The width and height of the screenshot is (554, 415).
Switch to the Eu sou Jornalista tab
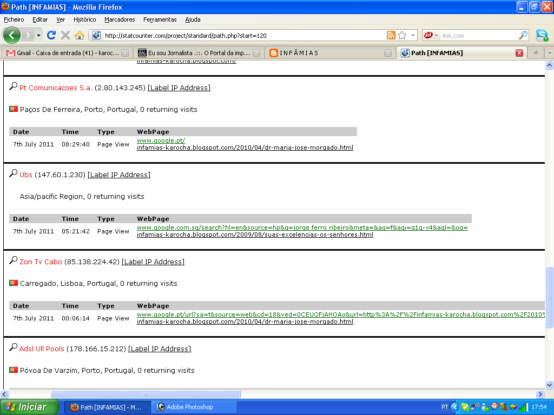coord(199,53)
